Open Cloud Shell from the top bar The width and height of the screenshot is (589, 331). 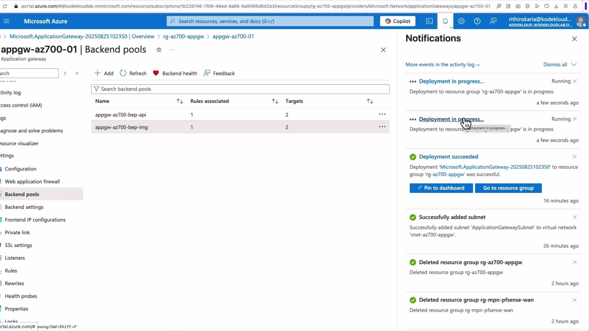[x=429, y=21]
